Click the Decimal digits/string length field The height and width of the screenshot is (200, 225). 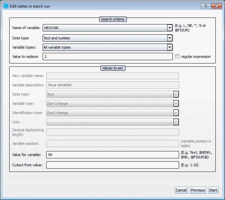(x=112, y=132)
